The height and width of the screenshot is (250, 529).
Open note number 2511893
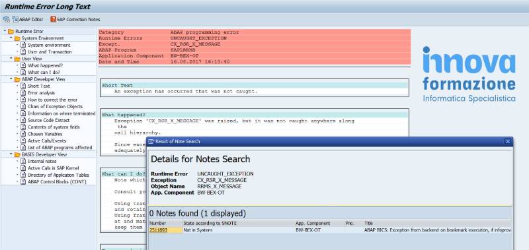coord(158,230)
